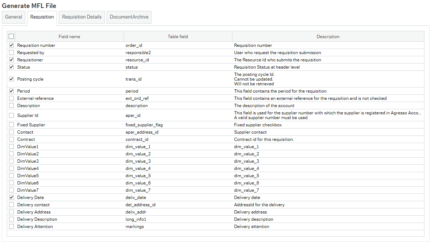Tick the Description field checkbox
This screenshot has width=431, height=244.
tap(11, 105)
